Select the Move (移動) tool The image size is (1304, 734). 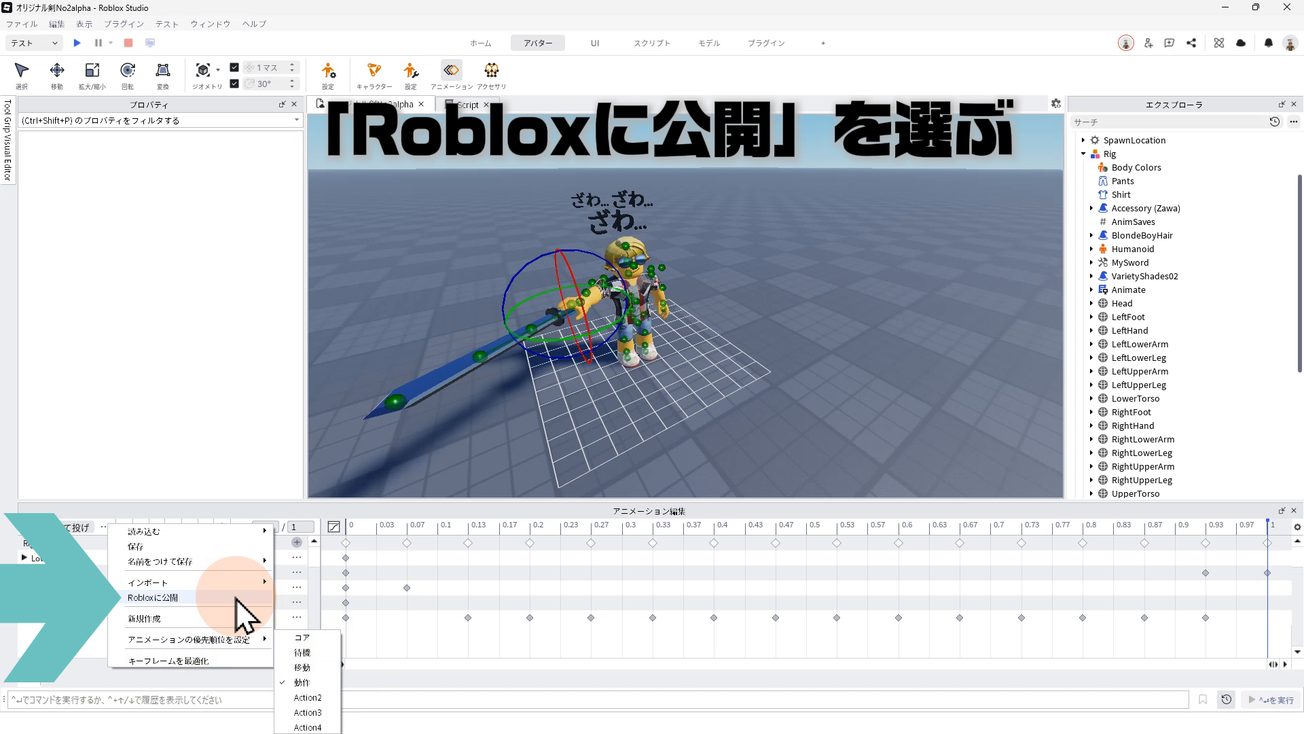point(57,75)
